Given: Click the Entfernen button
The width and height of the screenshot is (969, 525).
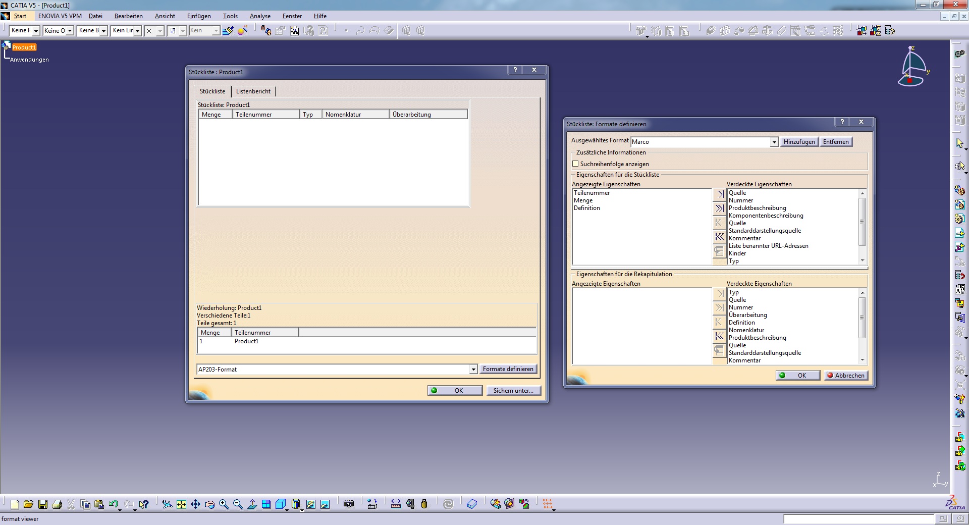Looking at the screenshot, I should [x=836, y=142].
